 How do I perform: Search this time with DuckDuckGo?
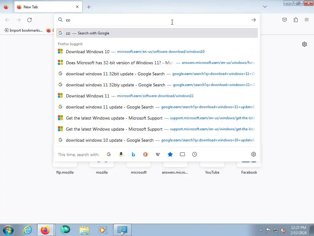145,154
